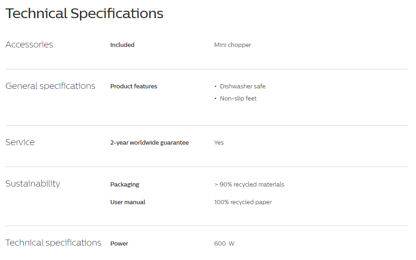The width and height of the screenshot is (416, 260).
Task: Click the Dishwasher safe bullet item
Action: click(x=242, y=86)
